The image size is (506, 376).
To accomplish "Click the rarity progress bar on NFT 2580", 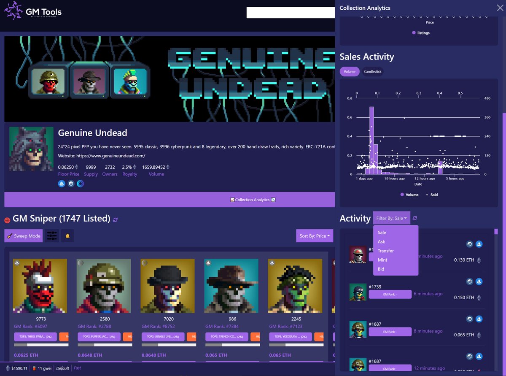I will [105, 345].
